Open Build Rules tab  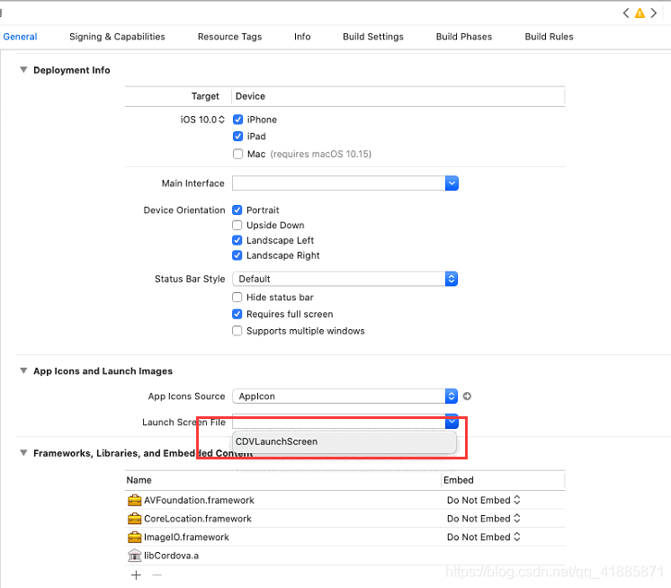(549, 37)
